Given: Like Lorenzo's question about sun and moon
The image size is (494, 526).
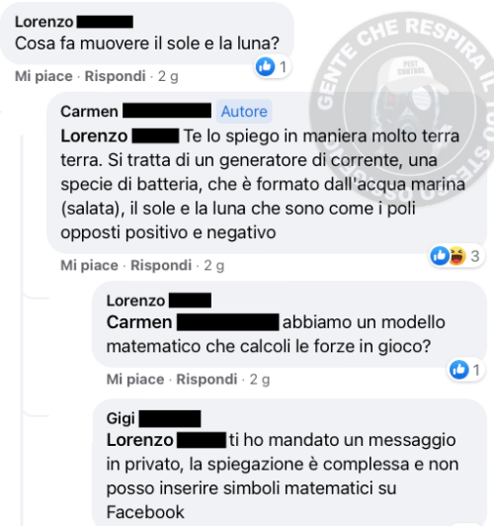Looking at the screenshot, I should 43,76.
